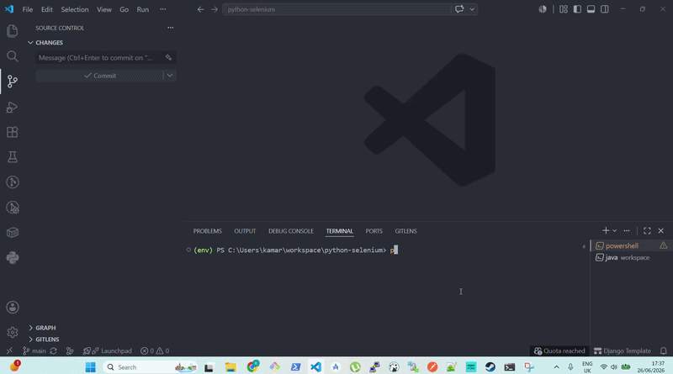Switch to the PROBLEMS tab

(207, 231)
